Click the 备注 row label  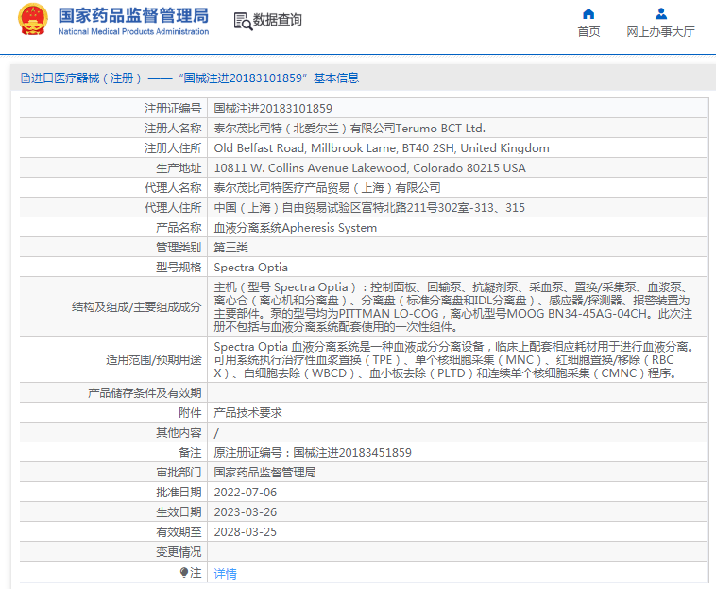pos(190,452)
